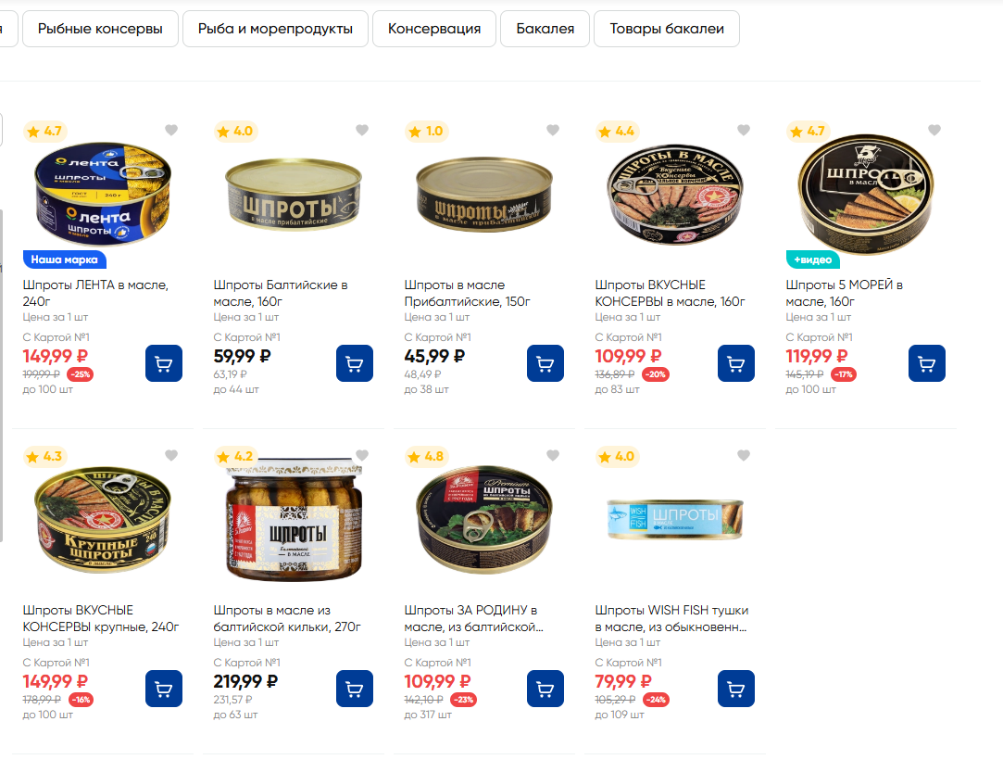Add Шпроты ЛЕНТА 240г to cart
The width and height of the screenshot is (1003, 772).
click(x=164, y=363)
